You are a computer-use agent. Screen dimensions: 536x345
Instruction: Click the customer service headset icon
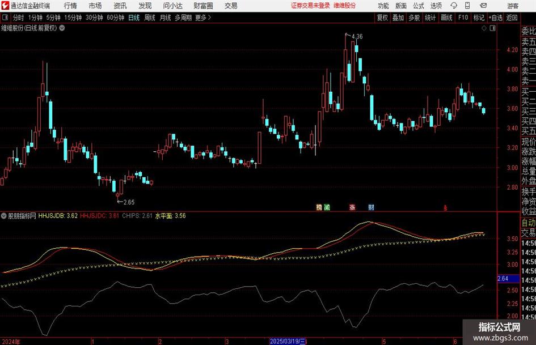[454, 6]
